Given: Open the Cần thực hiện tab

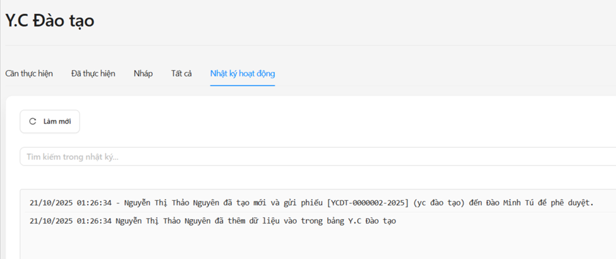Looking at the screenshot, I should (29, 73).
